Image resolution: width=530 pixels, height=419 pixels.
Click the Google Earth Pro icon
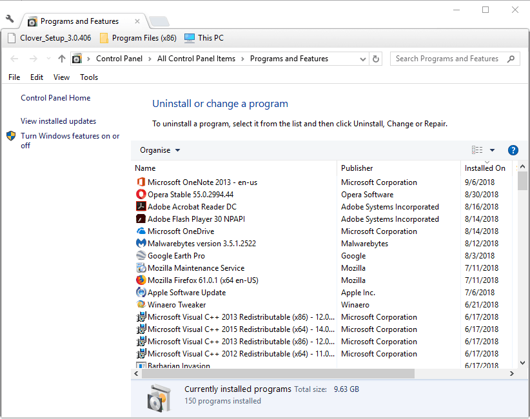[x=141, y=255]
